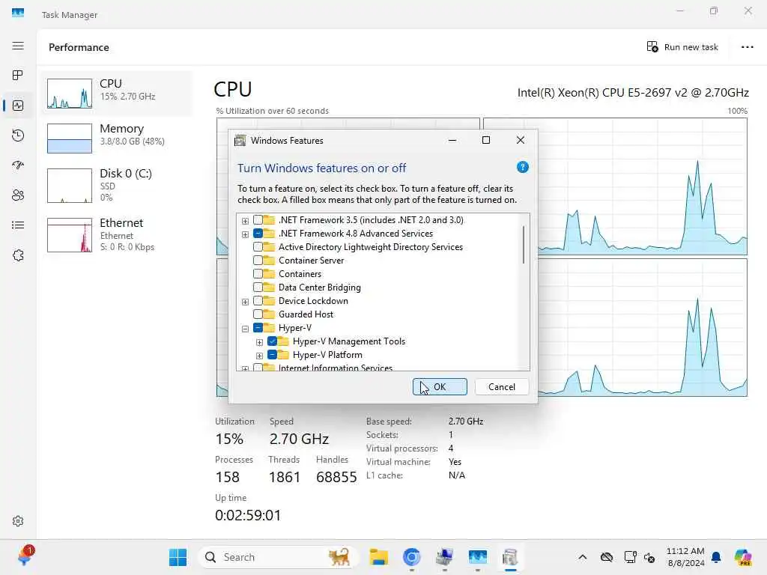The image size is (767, 575).
Task: Maximize the Windows Features dialog
Action: (x=485, y=140)
